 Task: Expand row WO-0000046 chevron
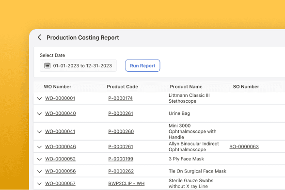[x=39, y=147]
